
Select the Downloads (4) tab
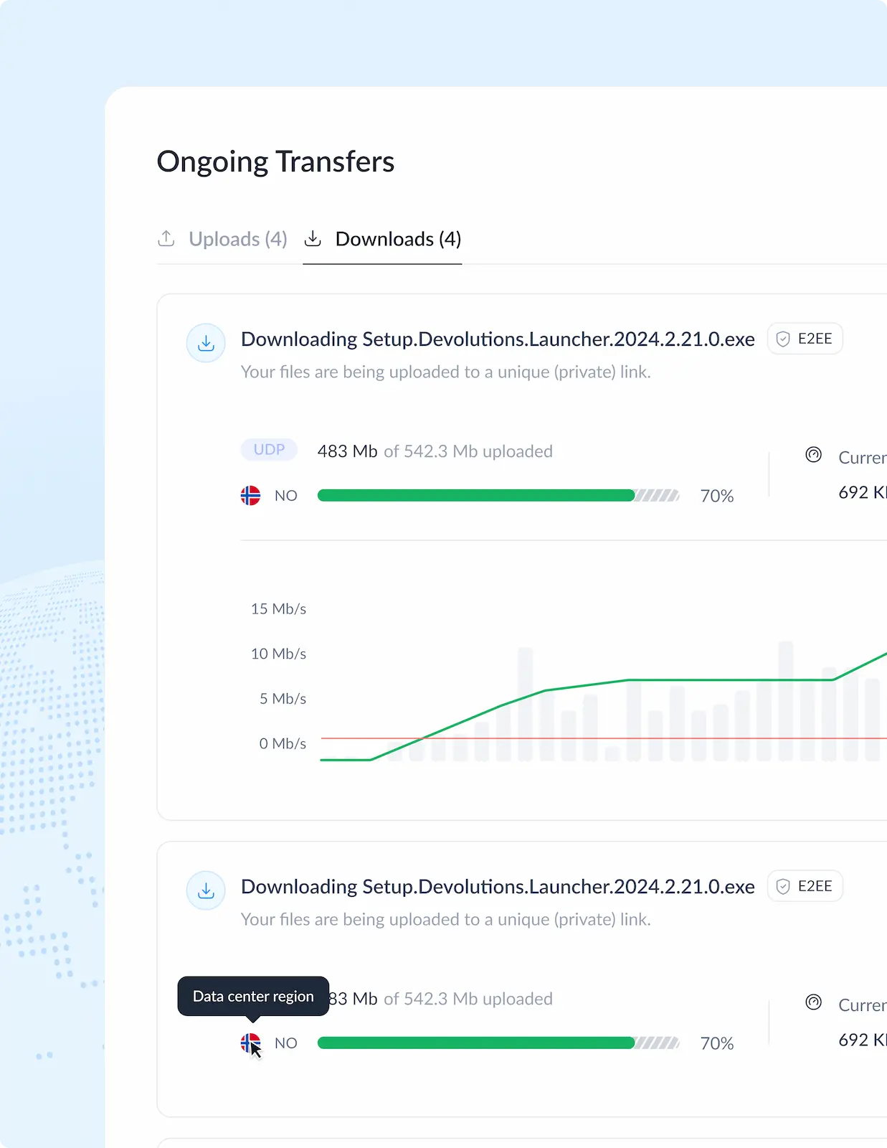(382, 239)
